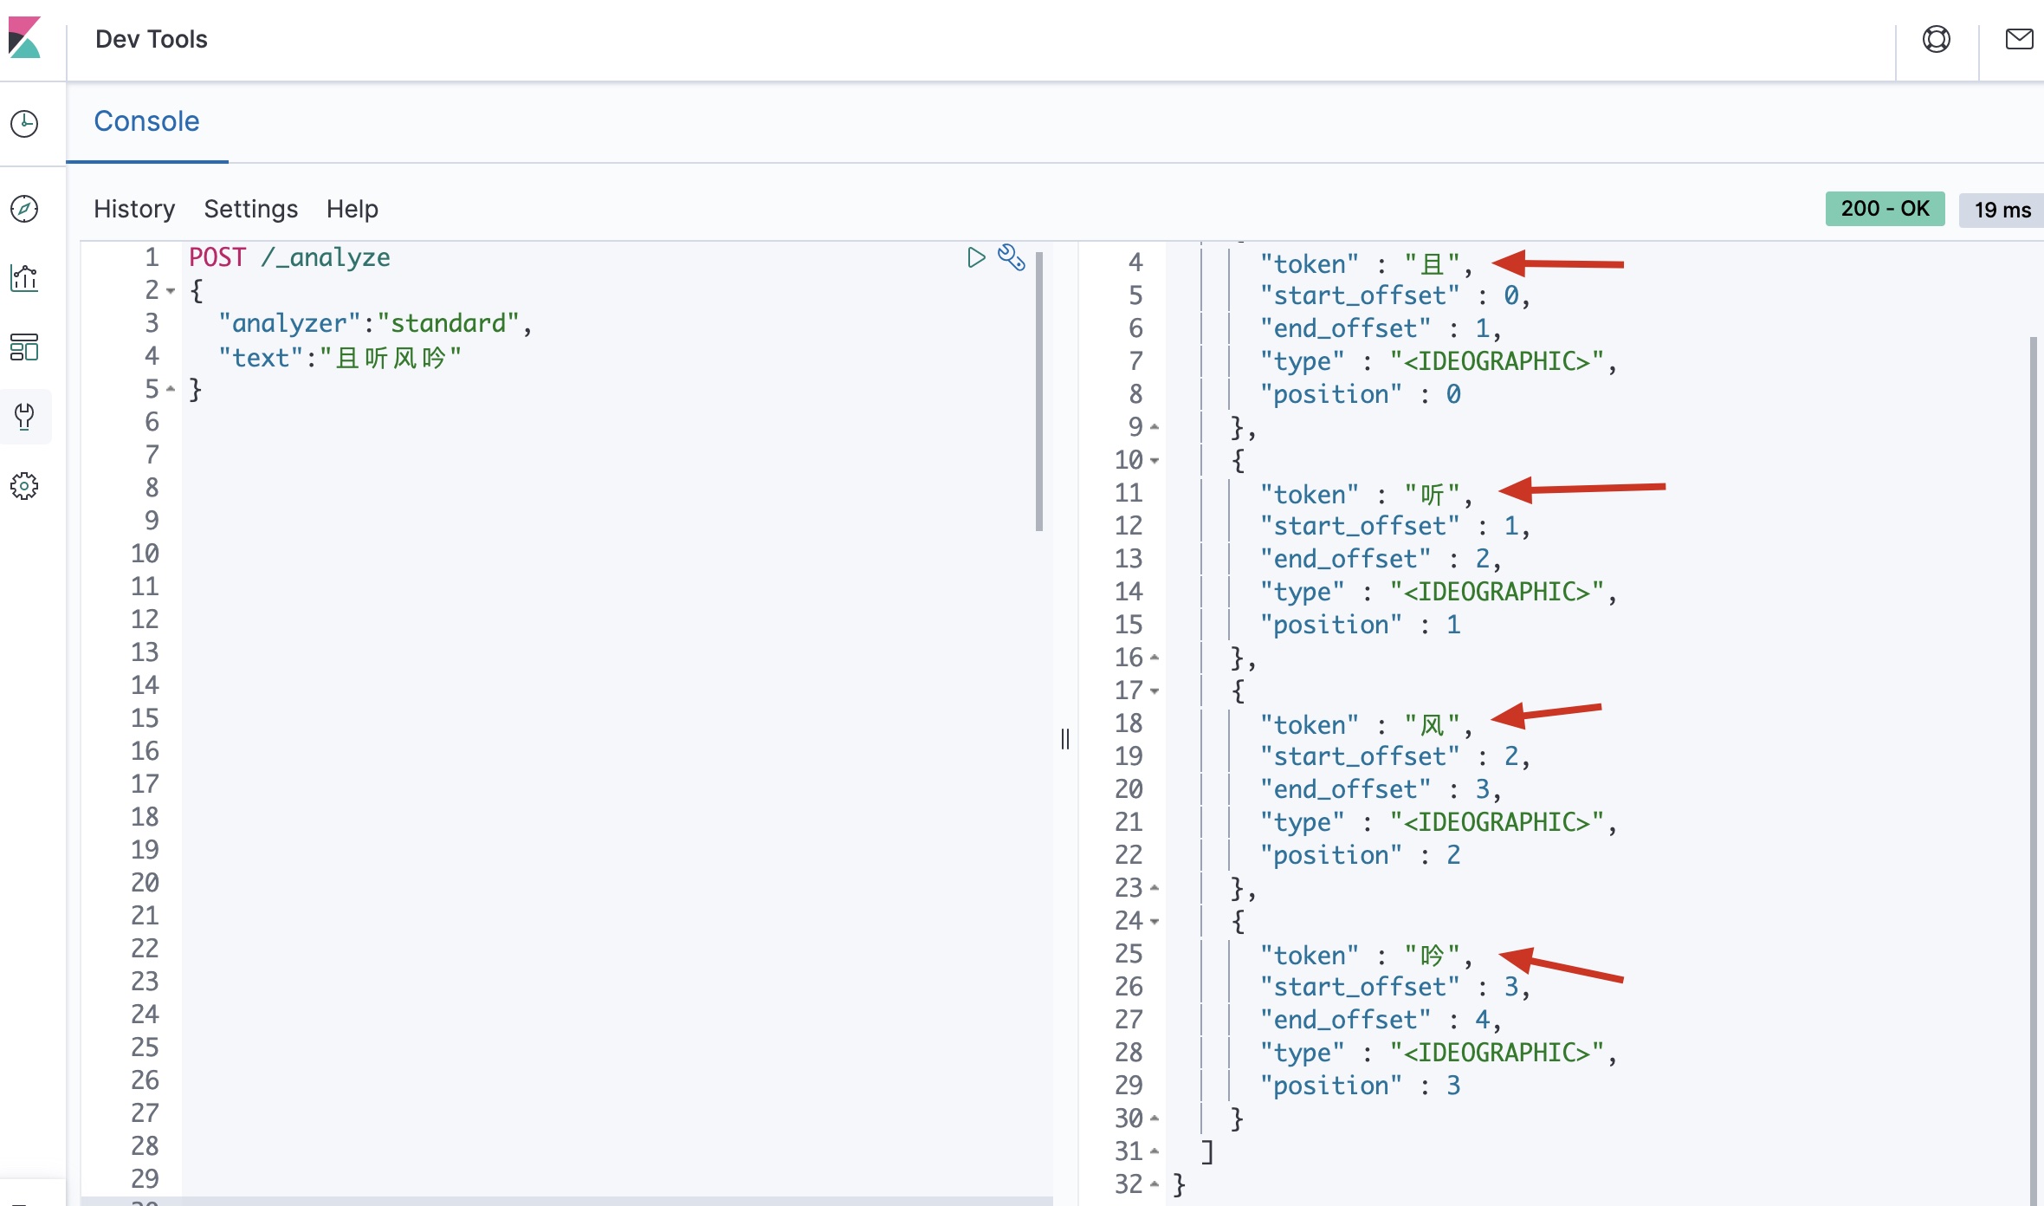2044x1206 pixels.
Task: Open Visualize chart icon in sidebar
Action: click(24, 278)
